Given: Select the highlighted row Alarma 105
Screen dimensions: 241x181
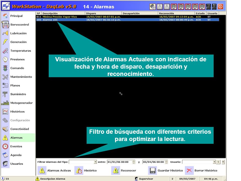Looking at the screenshot, I should click(x=128, y=20).
